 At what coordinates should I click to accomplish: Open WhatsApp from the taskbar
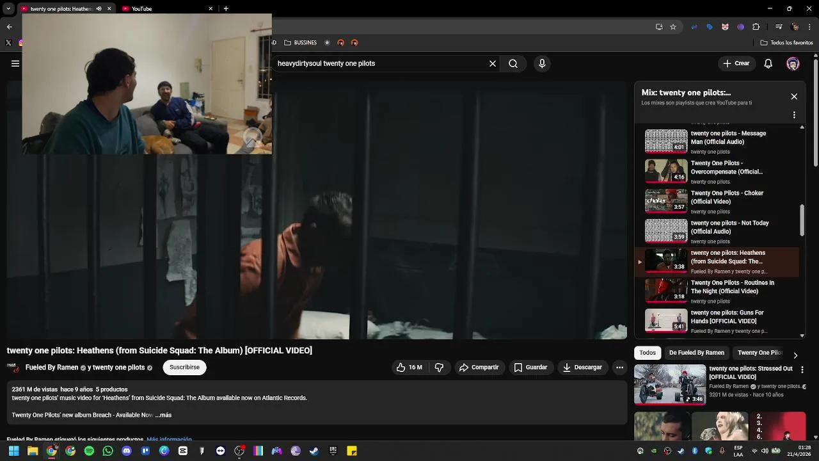tap(107, 451)
